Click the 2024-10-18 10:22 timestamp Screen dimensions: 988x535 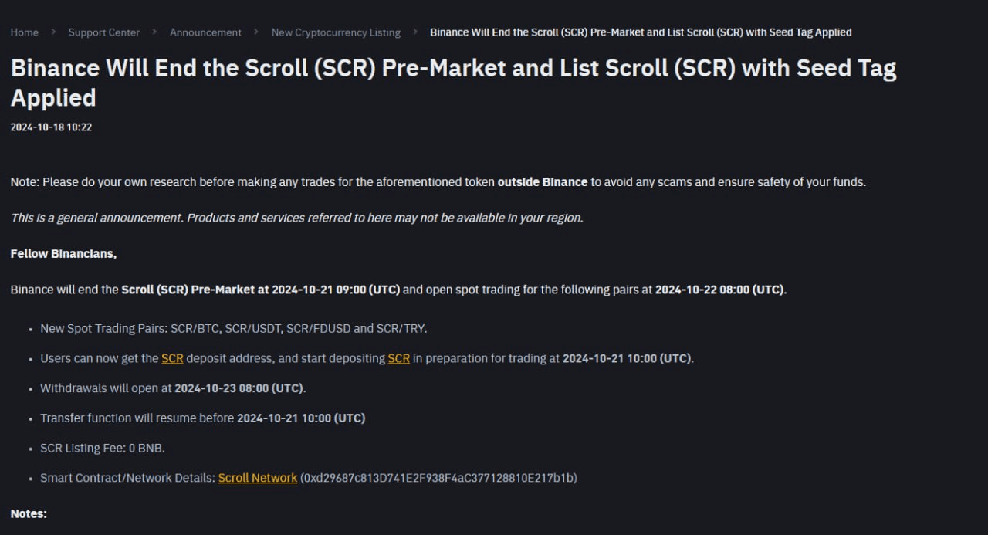coord(51,127)
